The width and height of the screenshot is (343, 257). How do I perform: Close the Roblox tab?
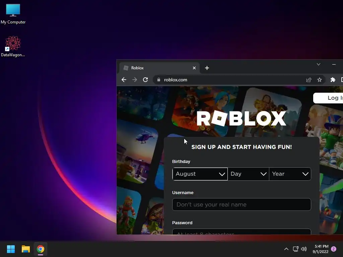point(194,68)
